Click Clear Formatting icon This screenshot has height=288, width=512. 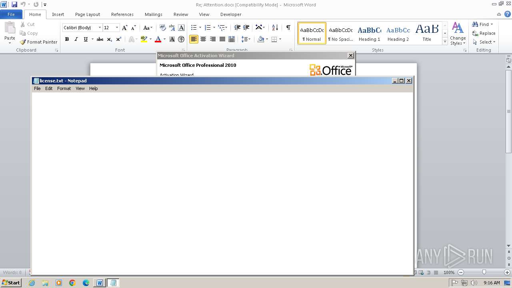point(162,28)
